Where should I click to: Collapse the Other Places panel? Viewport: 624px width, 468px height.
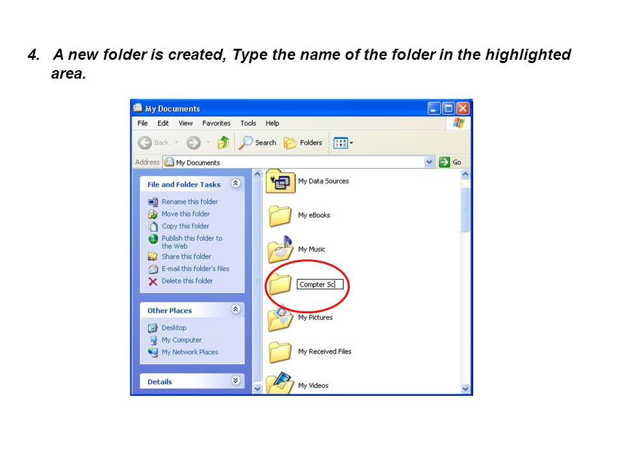(235, 309)
